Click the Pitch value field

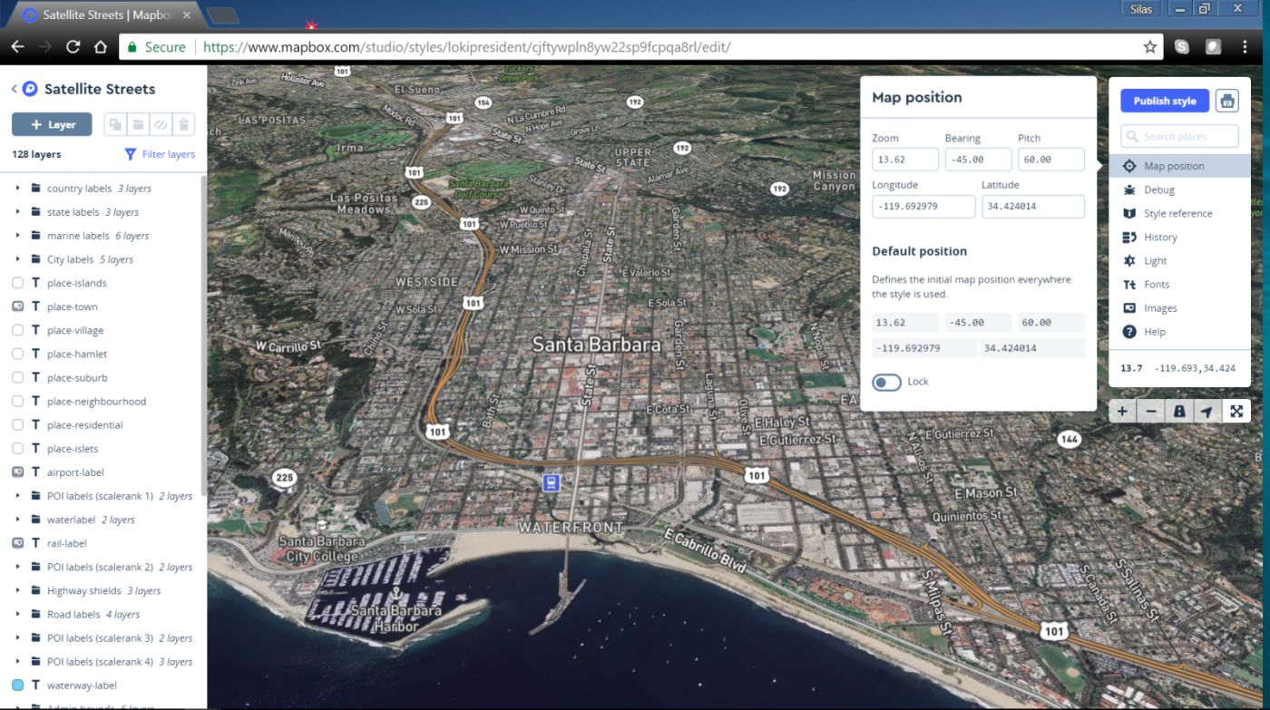click(x=1051, y=159)
